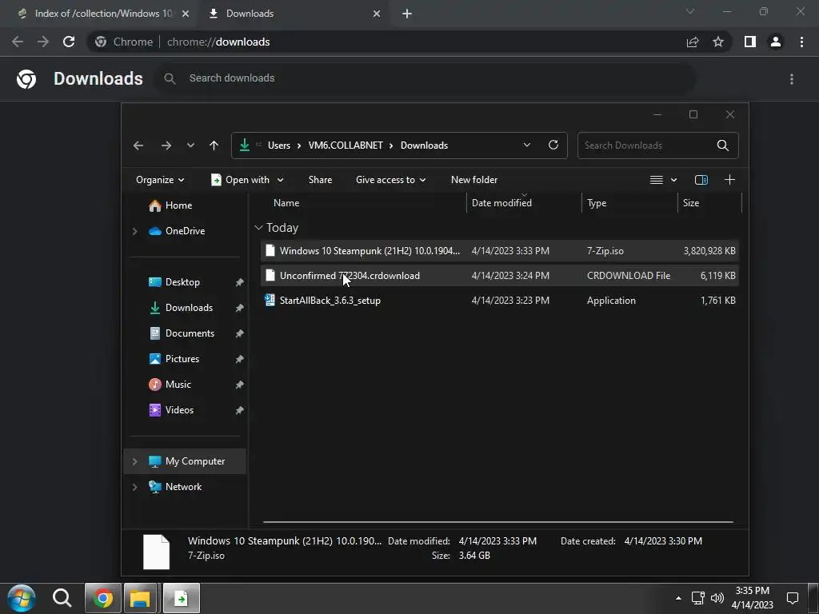This screenshot has width=819, height=614.
Task: Click the Users breadcrumb in address bar
Action: 279,146
